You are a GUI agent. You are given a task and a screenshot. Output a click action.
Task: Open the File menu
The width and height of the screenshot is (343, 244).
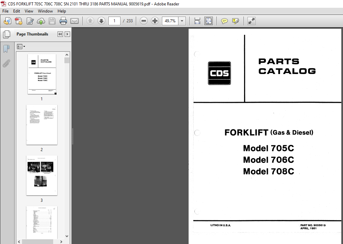click(x=5, y=11)
